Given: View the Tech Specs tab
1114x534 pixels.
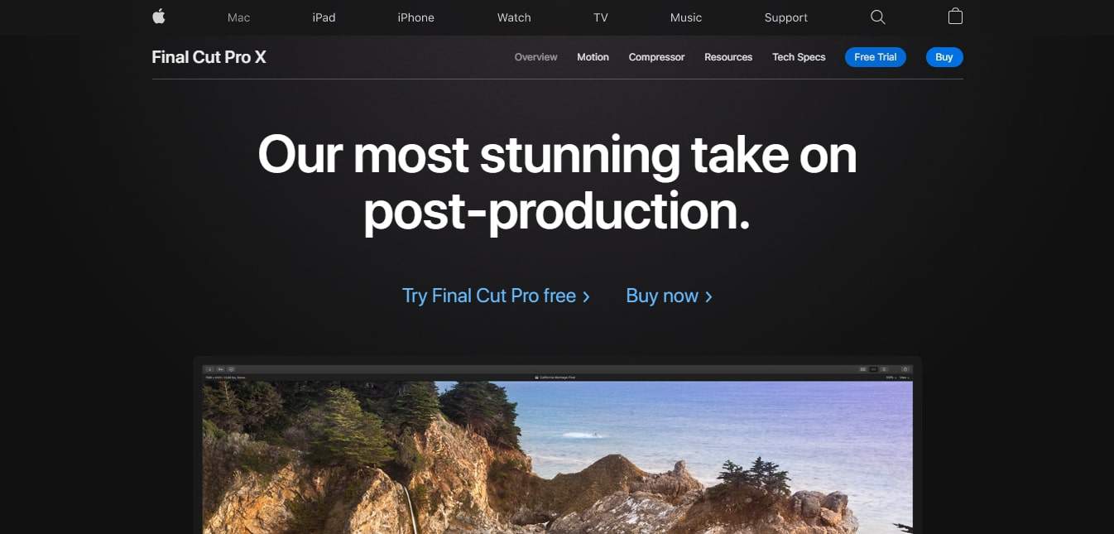Looking at the screenshot, I should [x=799, y=57].
